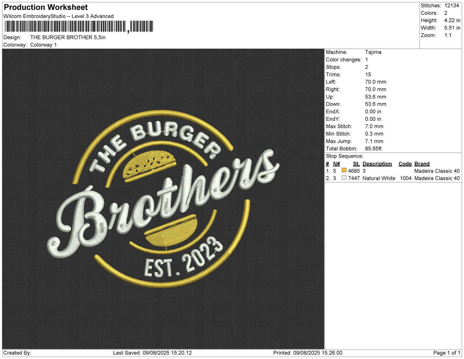The image size is (464, 359).
Task: Click the Color changes value 1
Action: tap(366, 59)
